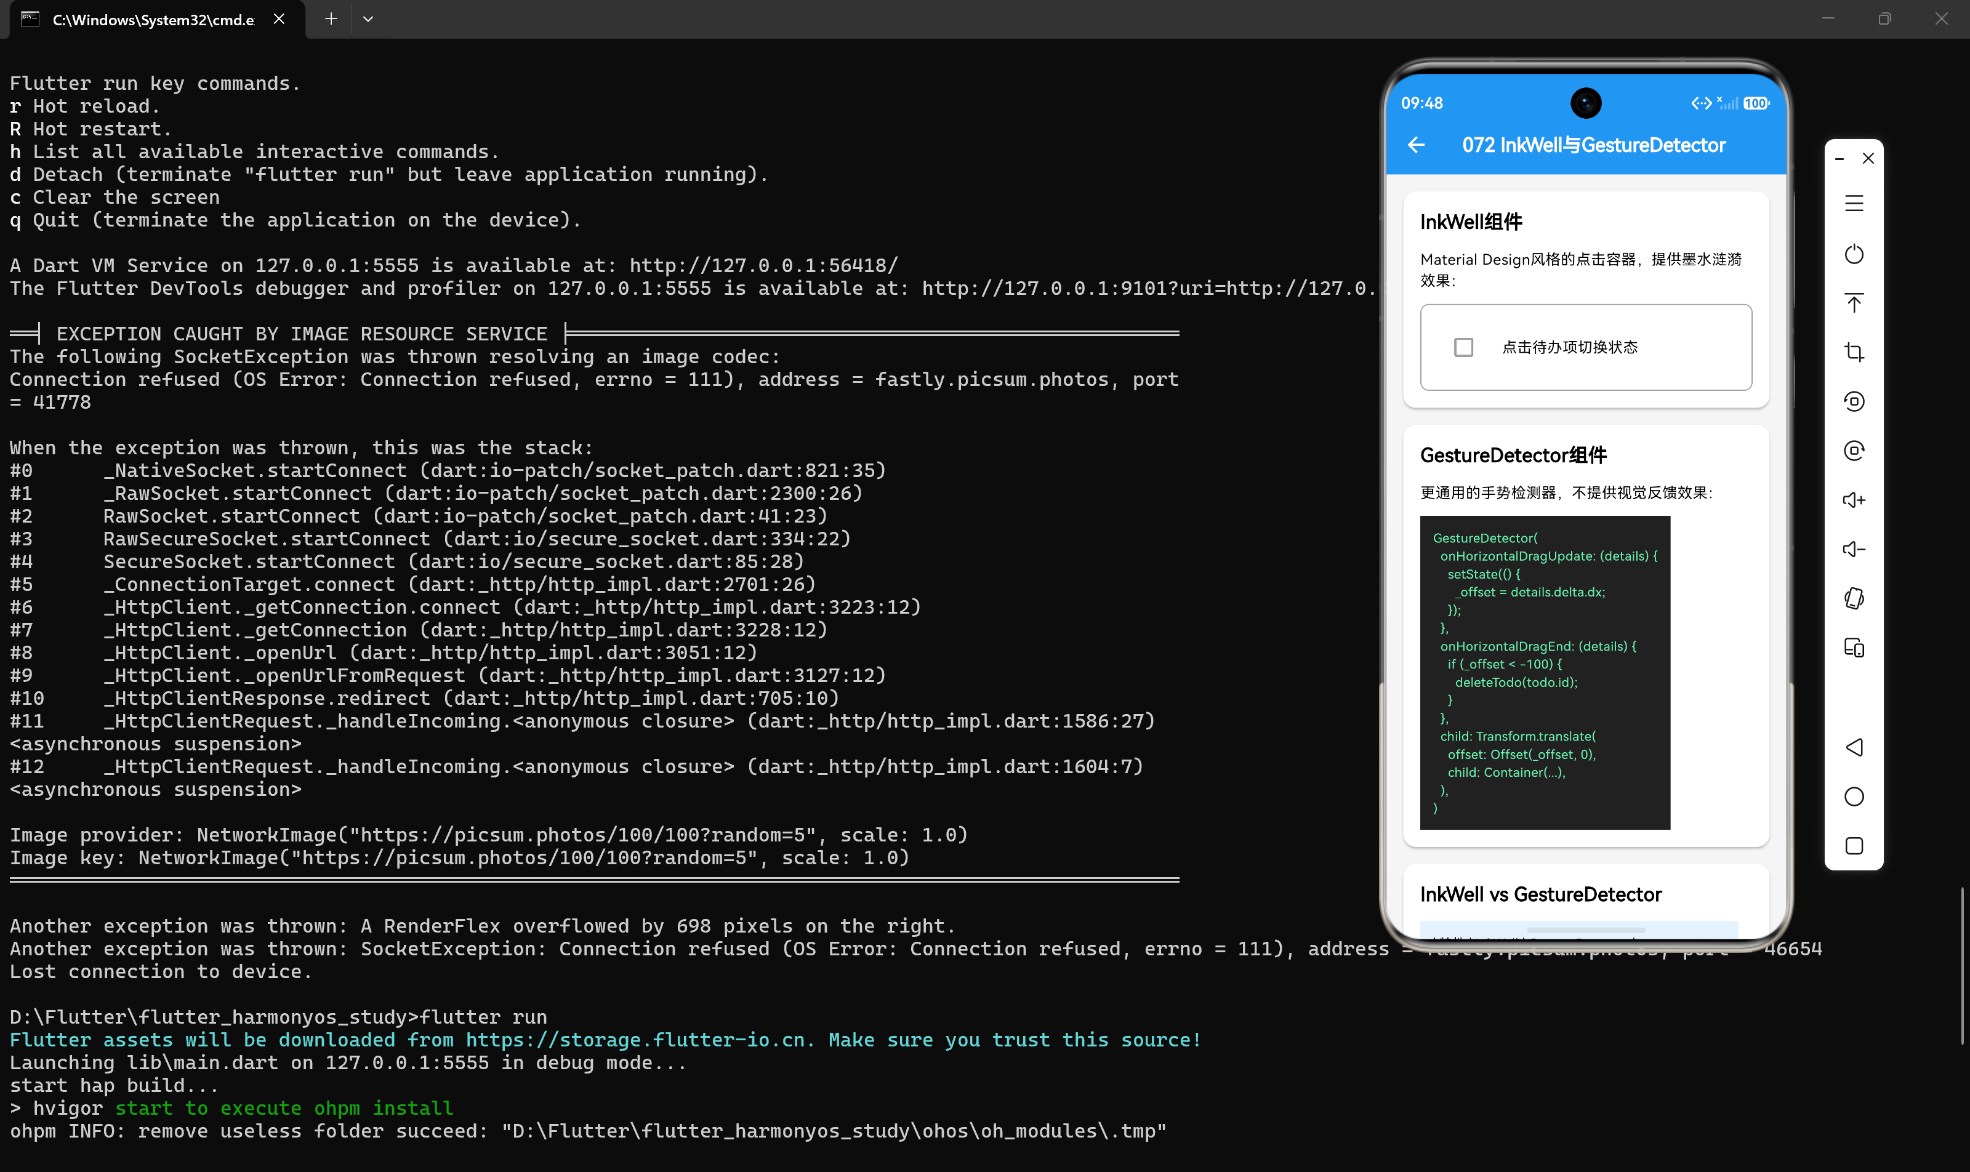Click the shake device icon
1970x1172 pixels.
coord(1854,599)
